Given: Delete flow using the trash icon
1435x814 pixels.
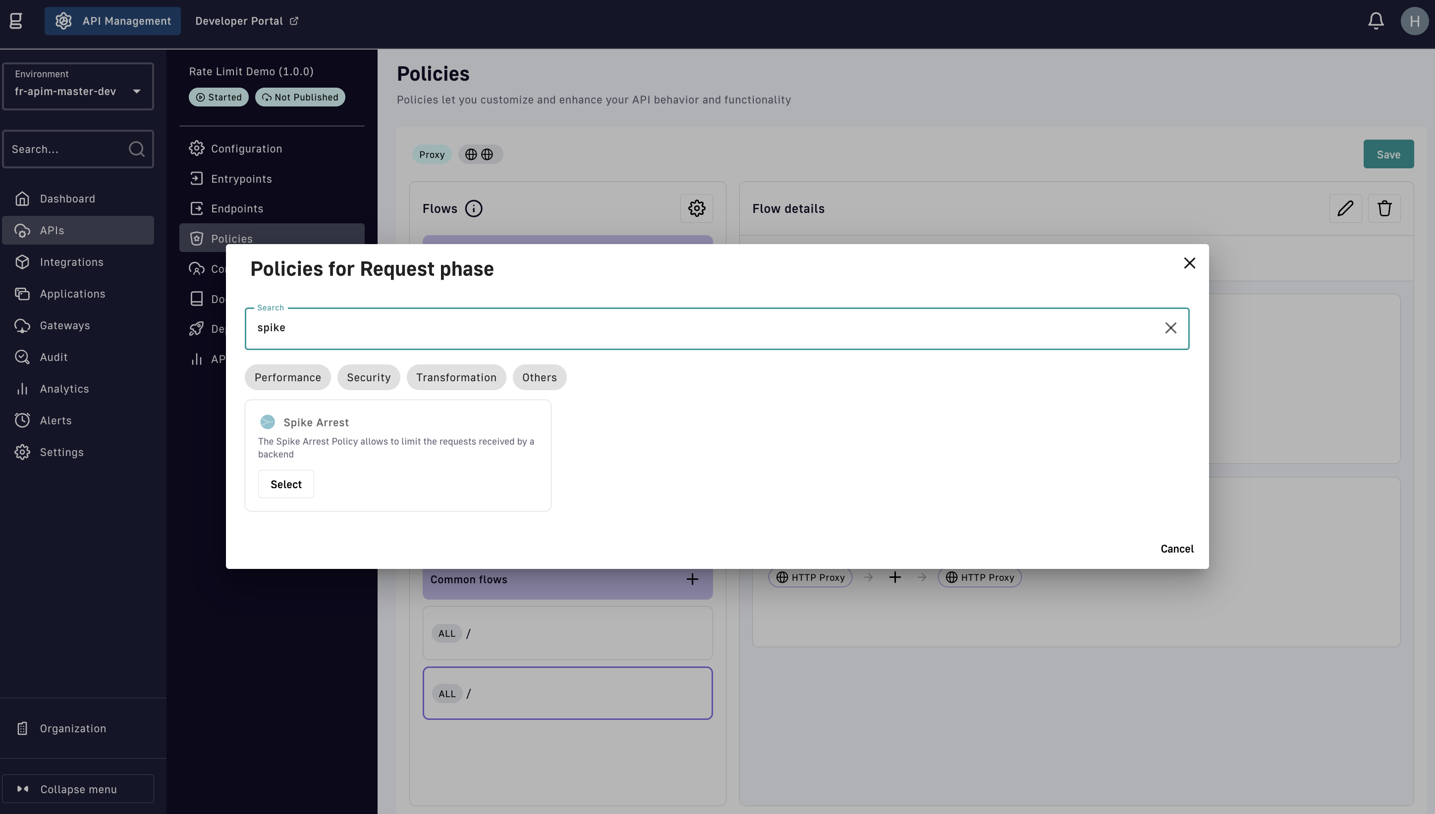Looking at the screenshot, I should click(1384, 208).
